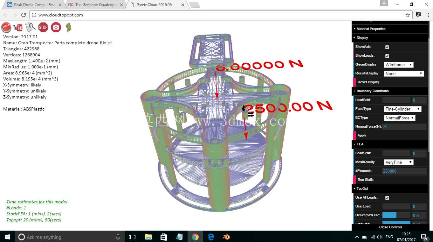
Task: Click the Chrome taskbar icon
Action: tap(195, 237)
